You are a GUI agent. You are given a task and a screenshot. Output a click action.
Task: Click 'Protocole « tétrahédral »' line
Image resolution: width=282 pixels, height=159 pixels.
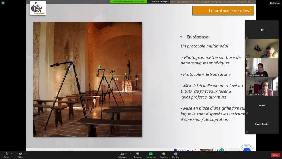[x=206, y=74]
